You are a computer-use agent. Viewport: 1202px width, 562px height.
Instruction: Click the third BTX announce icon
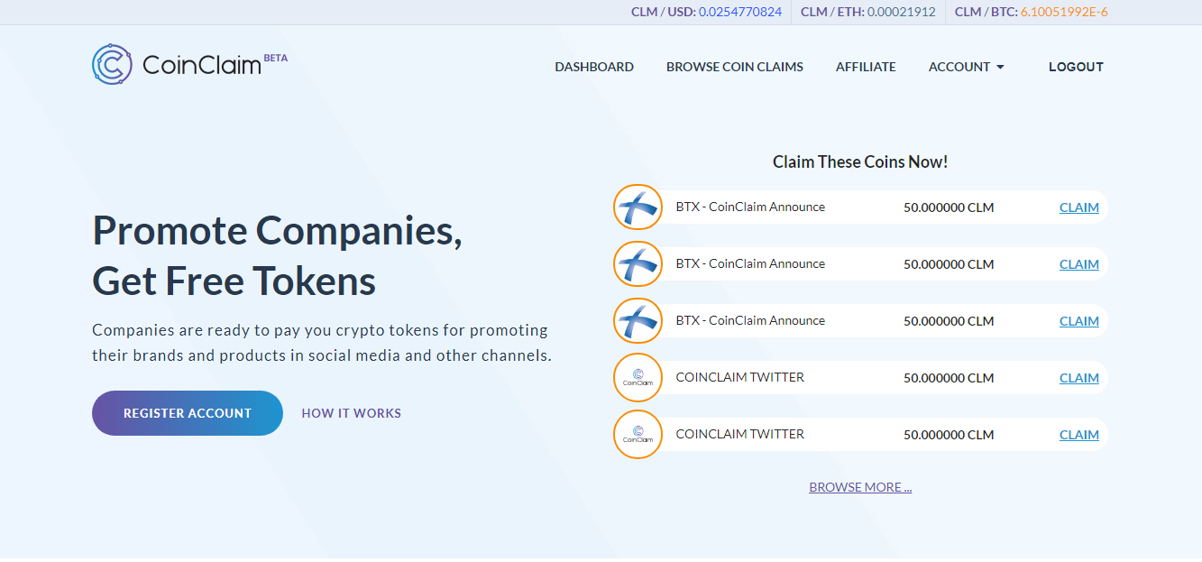(638, 320)
